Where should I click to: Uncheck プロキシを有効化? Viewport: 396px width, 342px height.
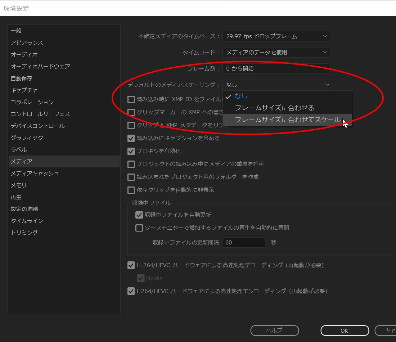coord(131,151)
